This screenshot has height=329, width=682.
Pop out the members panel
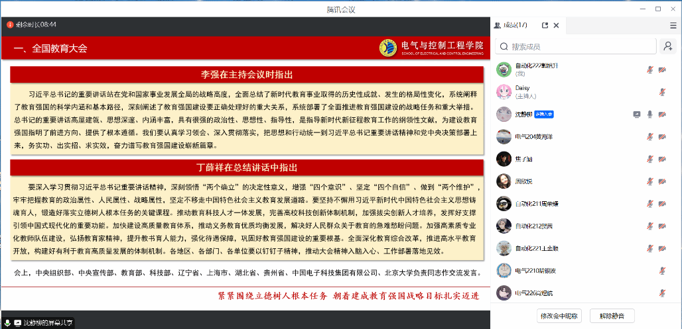(x=545, y=25)
